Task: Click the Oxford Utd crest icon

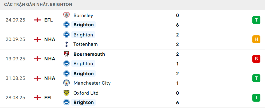Action: coord(66,93)
